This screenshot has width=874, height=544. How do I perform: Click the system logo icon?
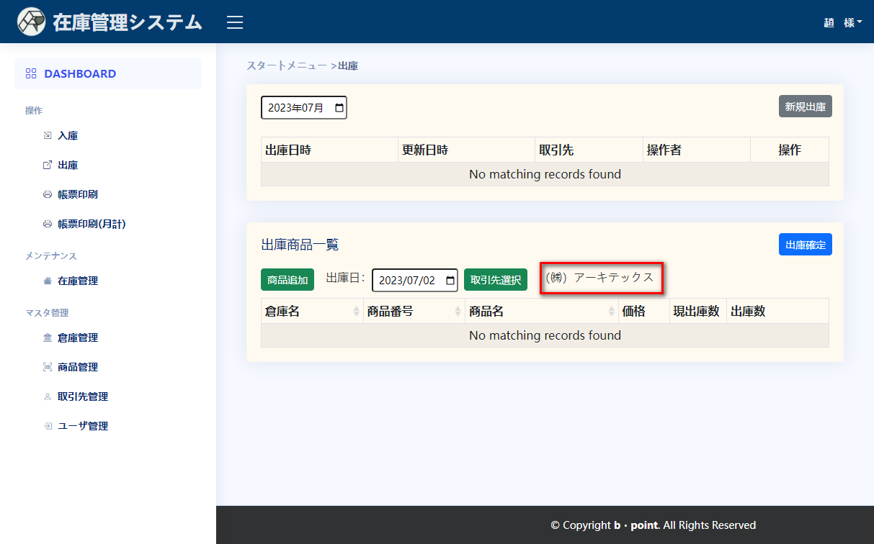32,22
